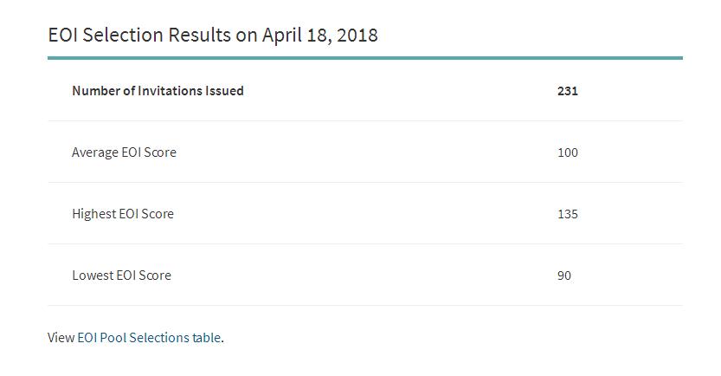Screen dimensions: 721x376
Task: Click the lowest score value 90
Action: (564, 276)
